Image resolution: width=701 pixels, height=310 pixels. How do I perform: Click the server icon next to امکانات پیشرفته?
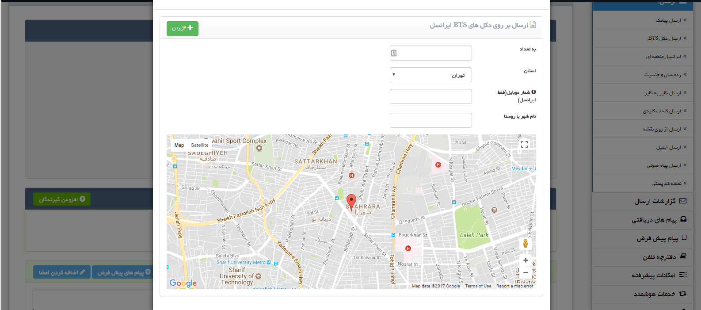click(683, 275)
